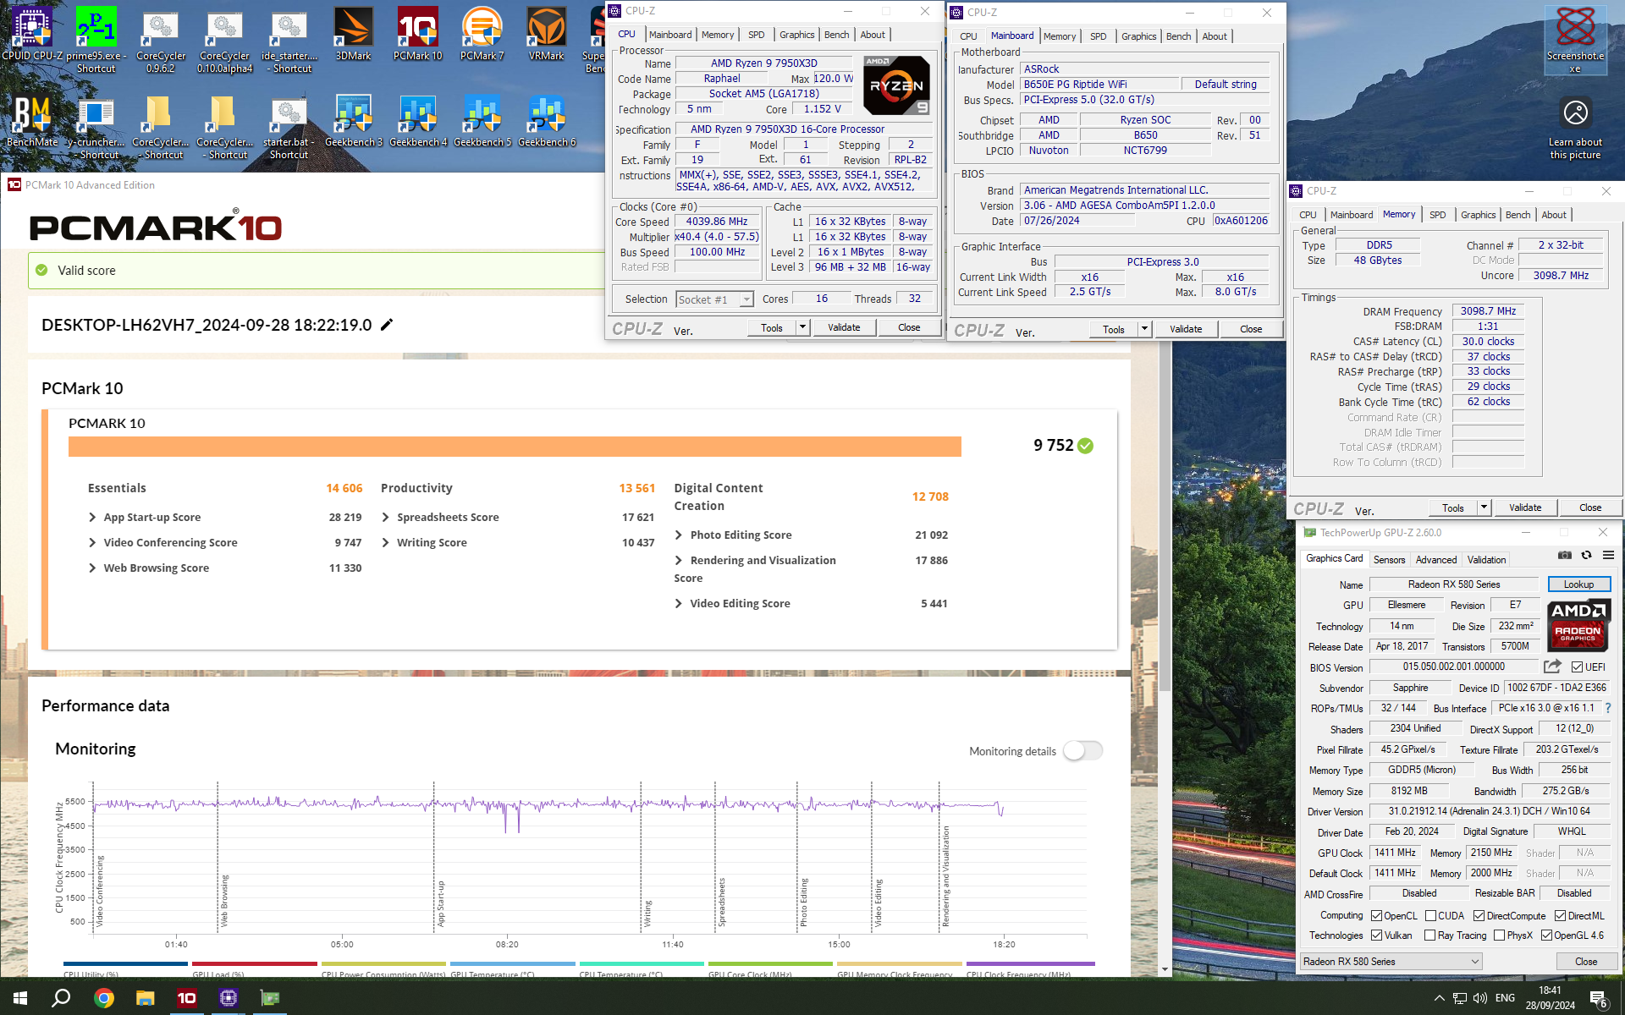
Task: Open Geekbench 4 desktop icon
Action: pyautogui.click(x=418, y=121)
